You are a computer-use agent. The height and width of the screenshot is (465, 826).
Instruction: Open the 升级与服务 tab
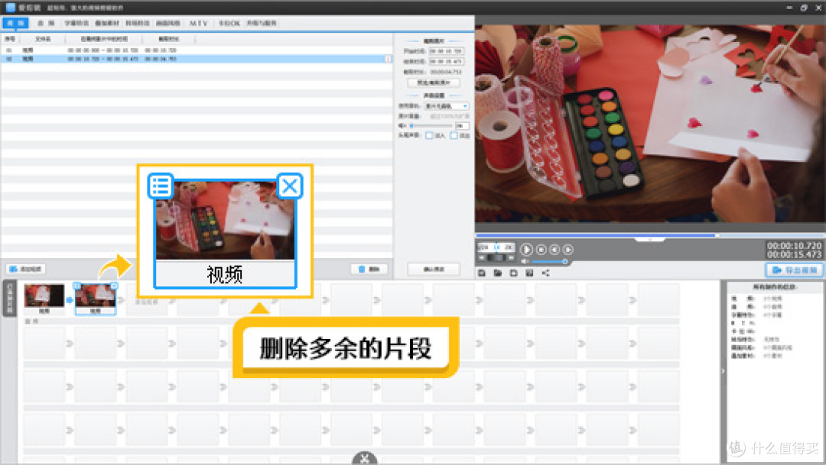[262, 23]
